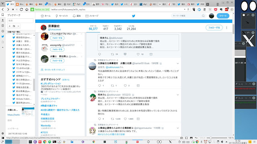The width and height of the screenshot is (257, 144).
Task: Open the address bar URL dropdown arrow
Action: 185,10
